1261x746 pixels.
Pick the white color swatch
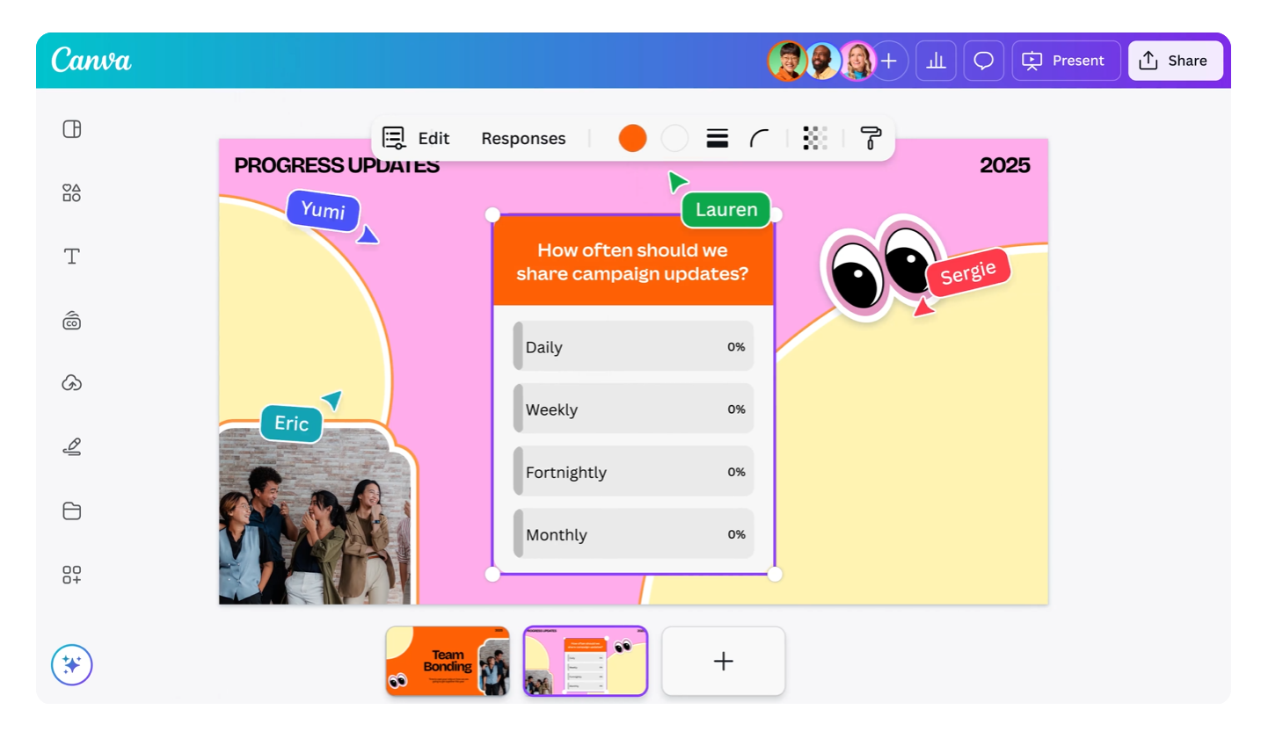tap(674, 138)
